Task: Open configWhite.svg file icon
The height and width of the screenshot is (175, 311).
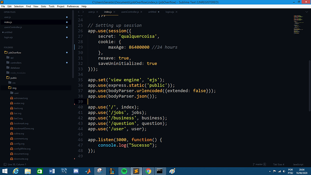Action: (x=12, y=148)
